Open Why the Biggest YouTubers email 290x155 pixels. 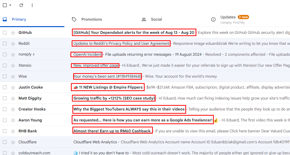129,109
